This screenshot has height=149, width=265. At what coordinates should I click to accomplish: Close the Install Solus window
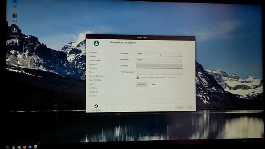(x=193, y=38)
